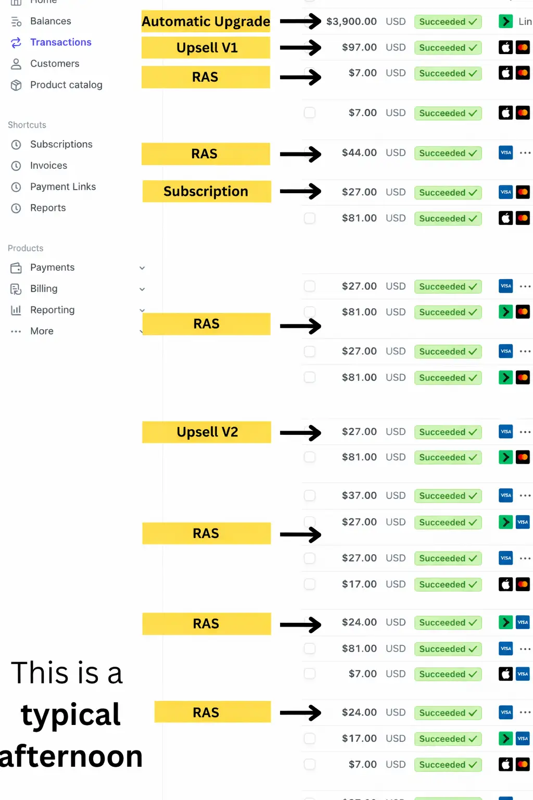The width and height of the screenshot is (533, 800).
Task: Click the Customers person icon
Action: [x=16, y=64]
